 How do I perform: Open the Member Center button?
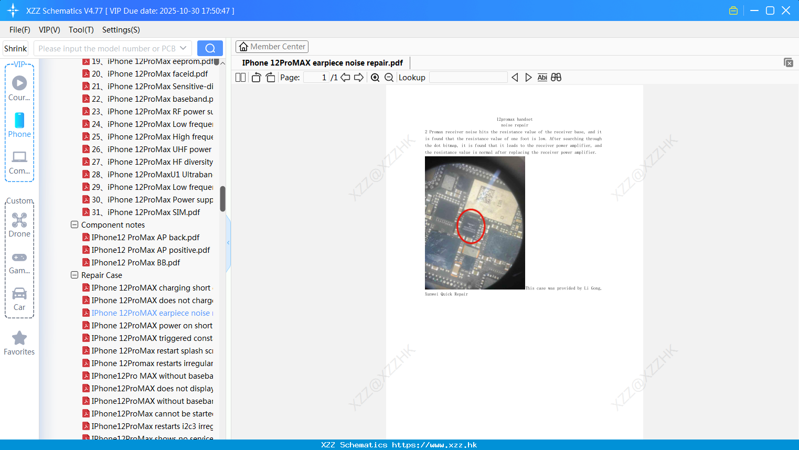(x=272, y=47)
